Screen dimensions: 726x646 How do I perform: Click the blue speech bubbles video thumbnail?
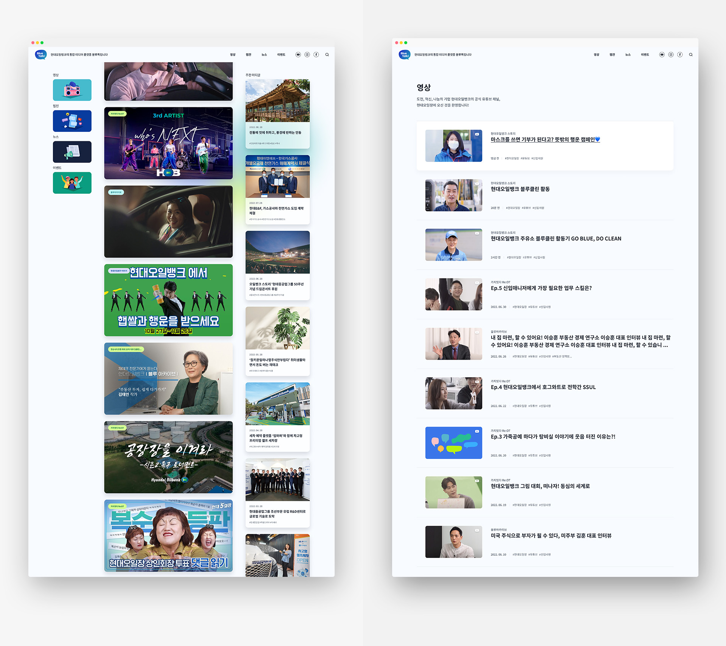454,443
